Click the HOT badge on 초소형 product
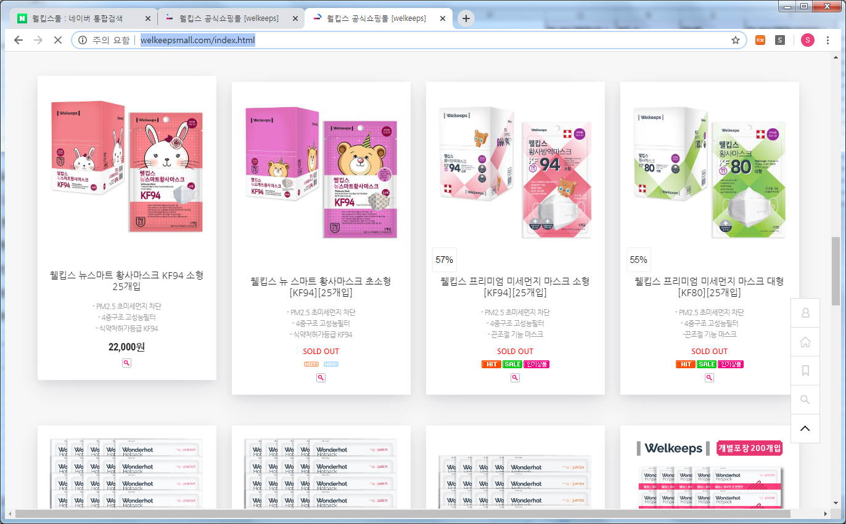Viewport: 846px width, 524px height. (311, 364)
